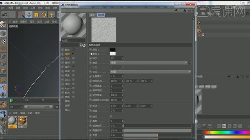Image resolution: width=250 pixels, height=140 pixels.
Task: Open the 工具 (Tools) main menu
Action: (x=33, y=8)
